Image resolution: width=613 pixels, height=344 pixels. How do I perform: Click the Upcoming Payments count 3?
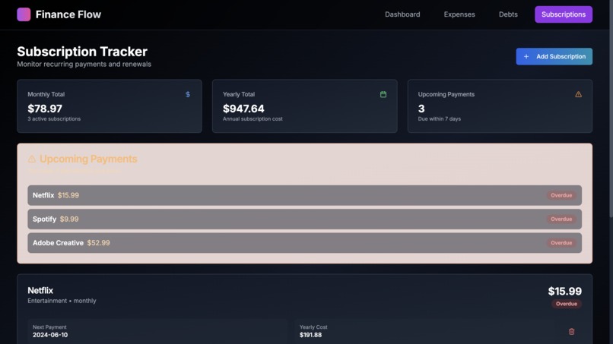click(x=421, y=109)
